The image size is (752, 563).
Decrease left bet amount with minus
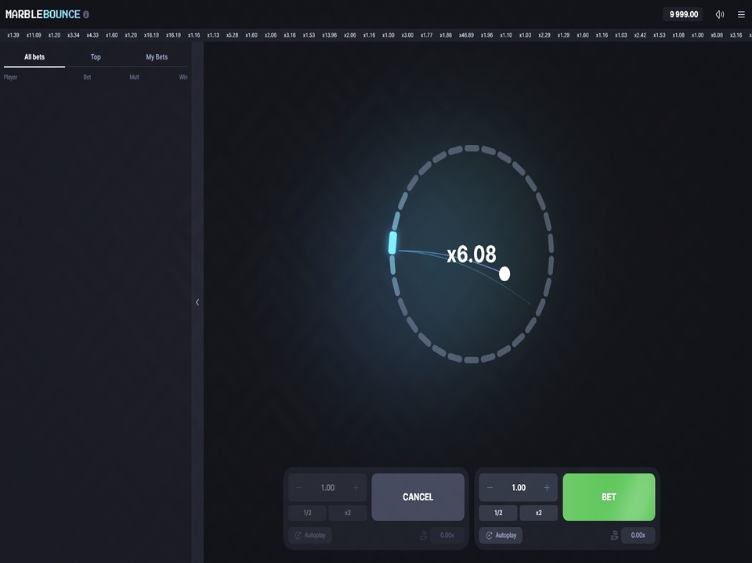click(x=299, y=488)
